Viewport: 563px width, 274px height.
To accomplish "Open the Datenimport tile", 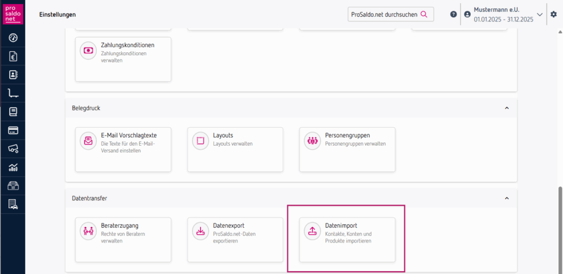I will 347,240.
